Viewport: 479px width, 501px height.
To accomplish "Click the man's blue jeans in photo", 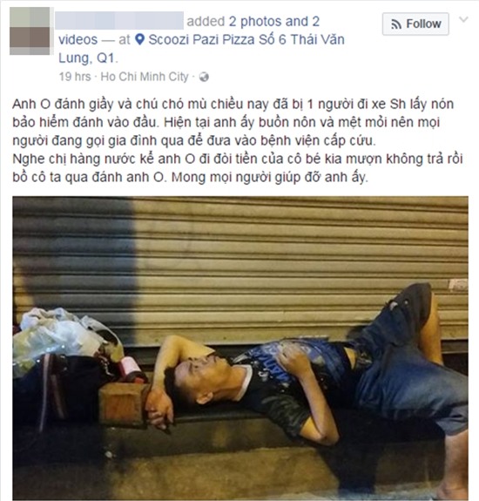I will (406, 361).
